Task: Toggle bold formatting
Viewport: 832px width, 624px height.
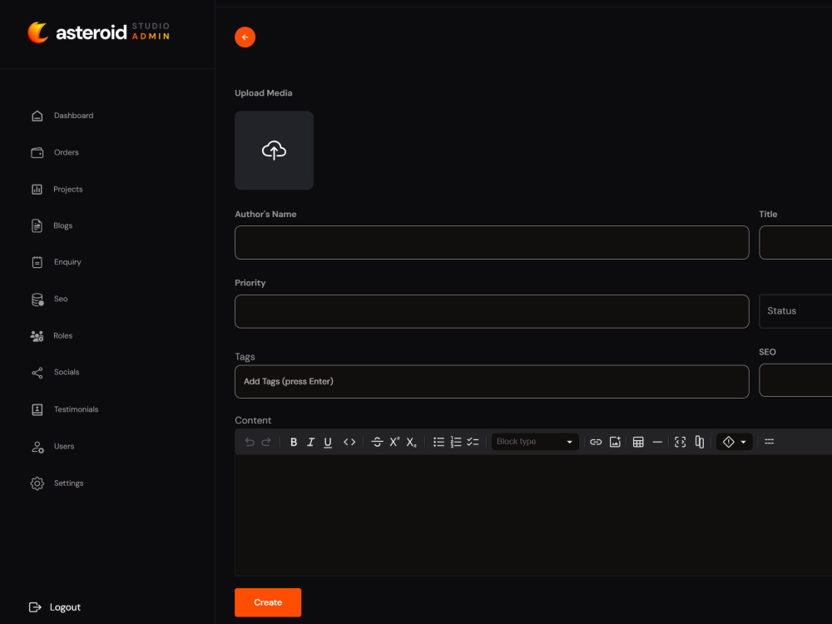Action: [x=294, y=442]
